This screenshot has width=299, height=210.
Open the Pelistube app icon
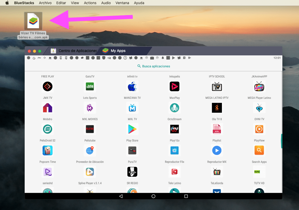tap(90, 129)
